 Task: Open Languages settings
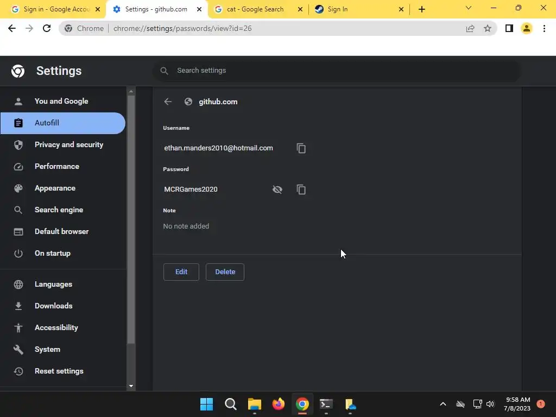click(63, 284)
